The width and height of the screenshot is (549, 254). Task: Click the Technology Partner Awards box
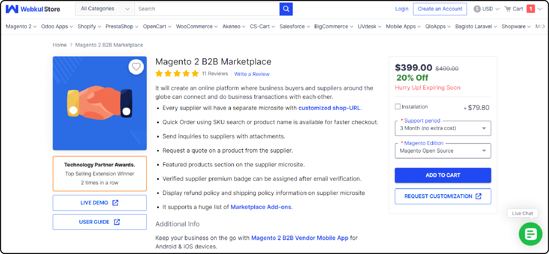[100, 174]
